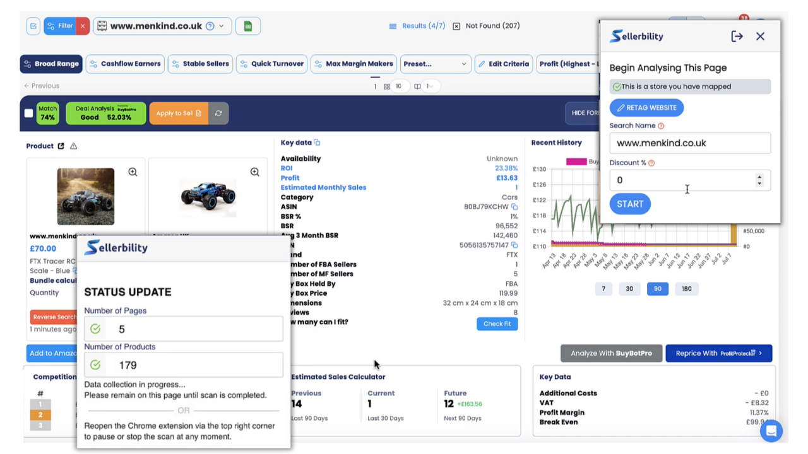808x454 pixels.
Task: Click Estimated Monthly Sales link
Action: (x=323, y=188)
